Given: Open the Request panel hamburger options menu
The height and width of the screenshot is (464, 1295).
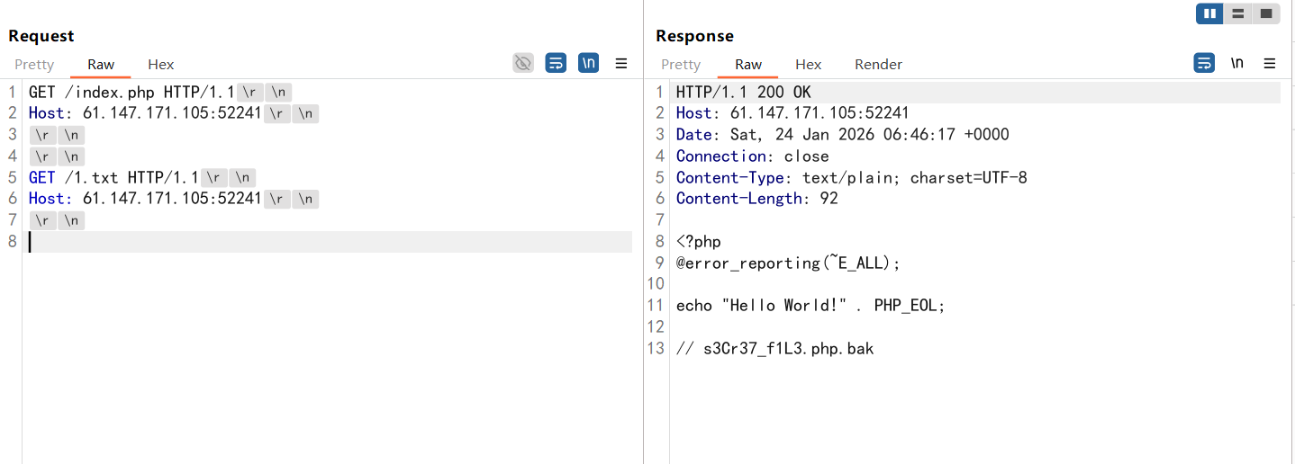Looking at the screenshot, I should (x=621, y=63).
